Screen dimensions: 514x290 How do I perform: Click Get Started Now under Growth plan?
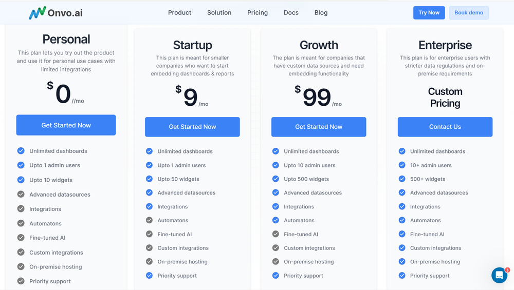point(319,127)
